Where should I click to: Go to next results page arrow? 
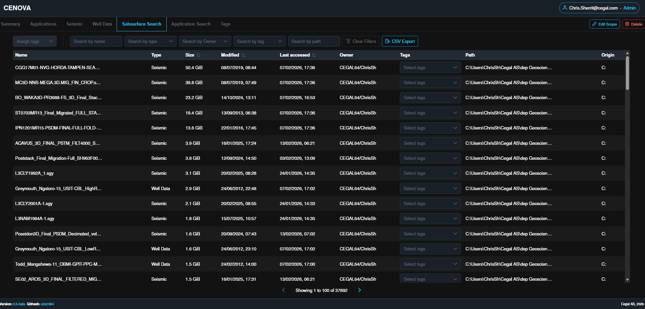pyautogui.click(x=359, y=290)
